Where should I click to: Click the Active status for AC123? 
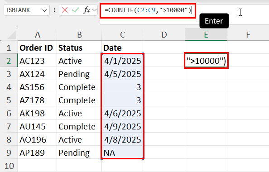point(79,61)
